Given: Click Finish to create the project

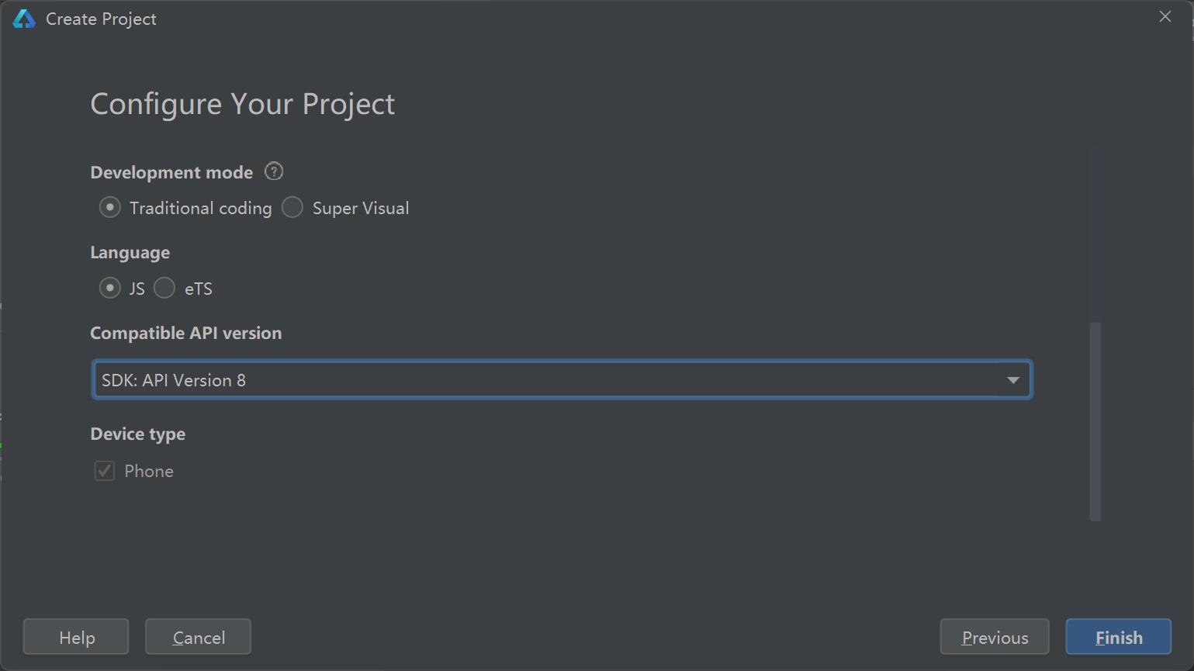Looking at the screenshot, I should pyautogui.click(x=1118, y=637).
